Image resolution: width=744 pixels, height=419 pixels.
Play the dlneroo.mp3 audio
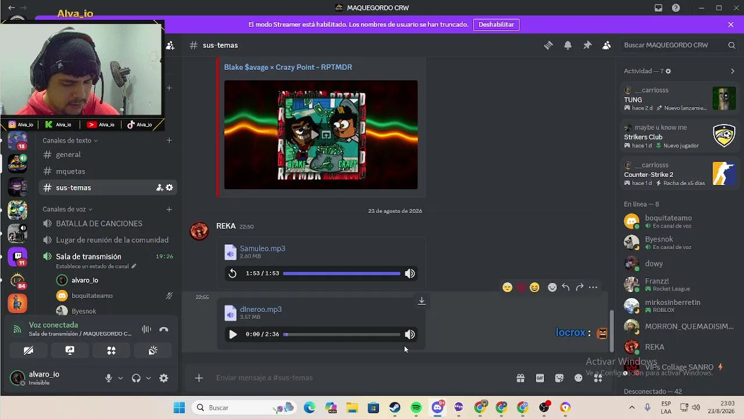click(x=233, y=334)
